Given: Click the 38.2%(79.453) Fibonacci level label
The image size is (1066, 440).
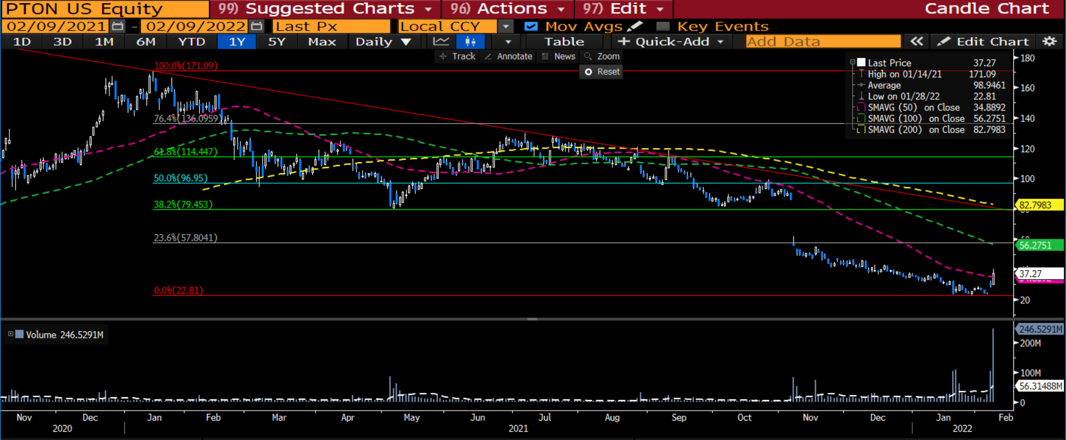Looking at the screenshot, I should click(183, 204).
